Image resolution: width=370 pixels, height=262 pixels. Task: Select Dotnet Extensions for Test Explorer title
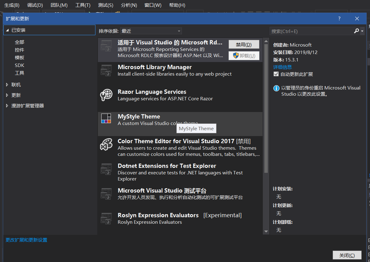(x=167, y=166)
